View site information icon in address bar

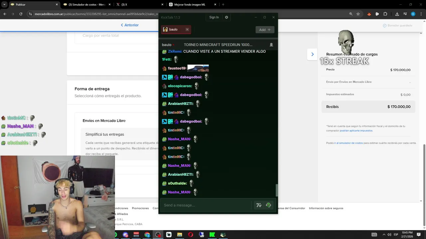30,14
